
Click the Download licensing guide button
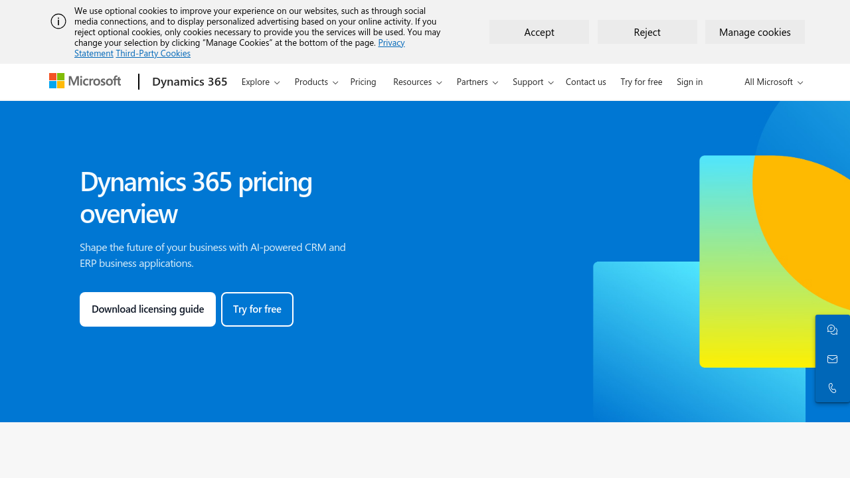pyautogui.click(x=147, y=309)
